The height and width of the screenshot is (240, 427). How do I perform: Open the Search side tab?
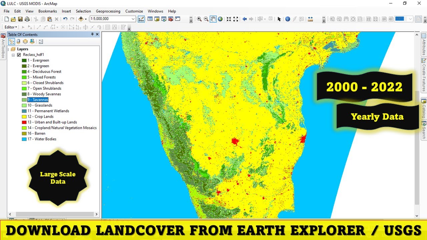(424, 129)
